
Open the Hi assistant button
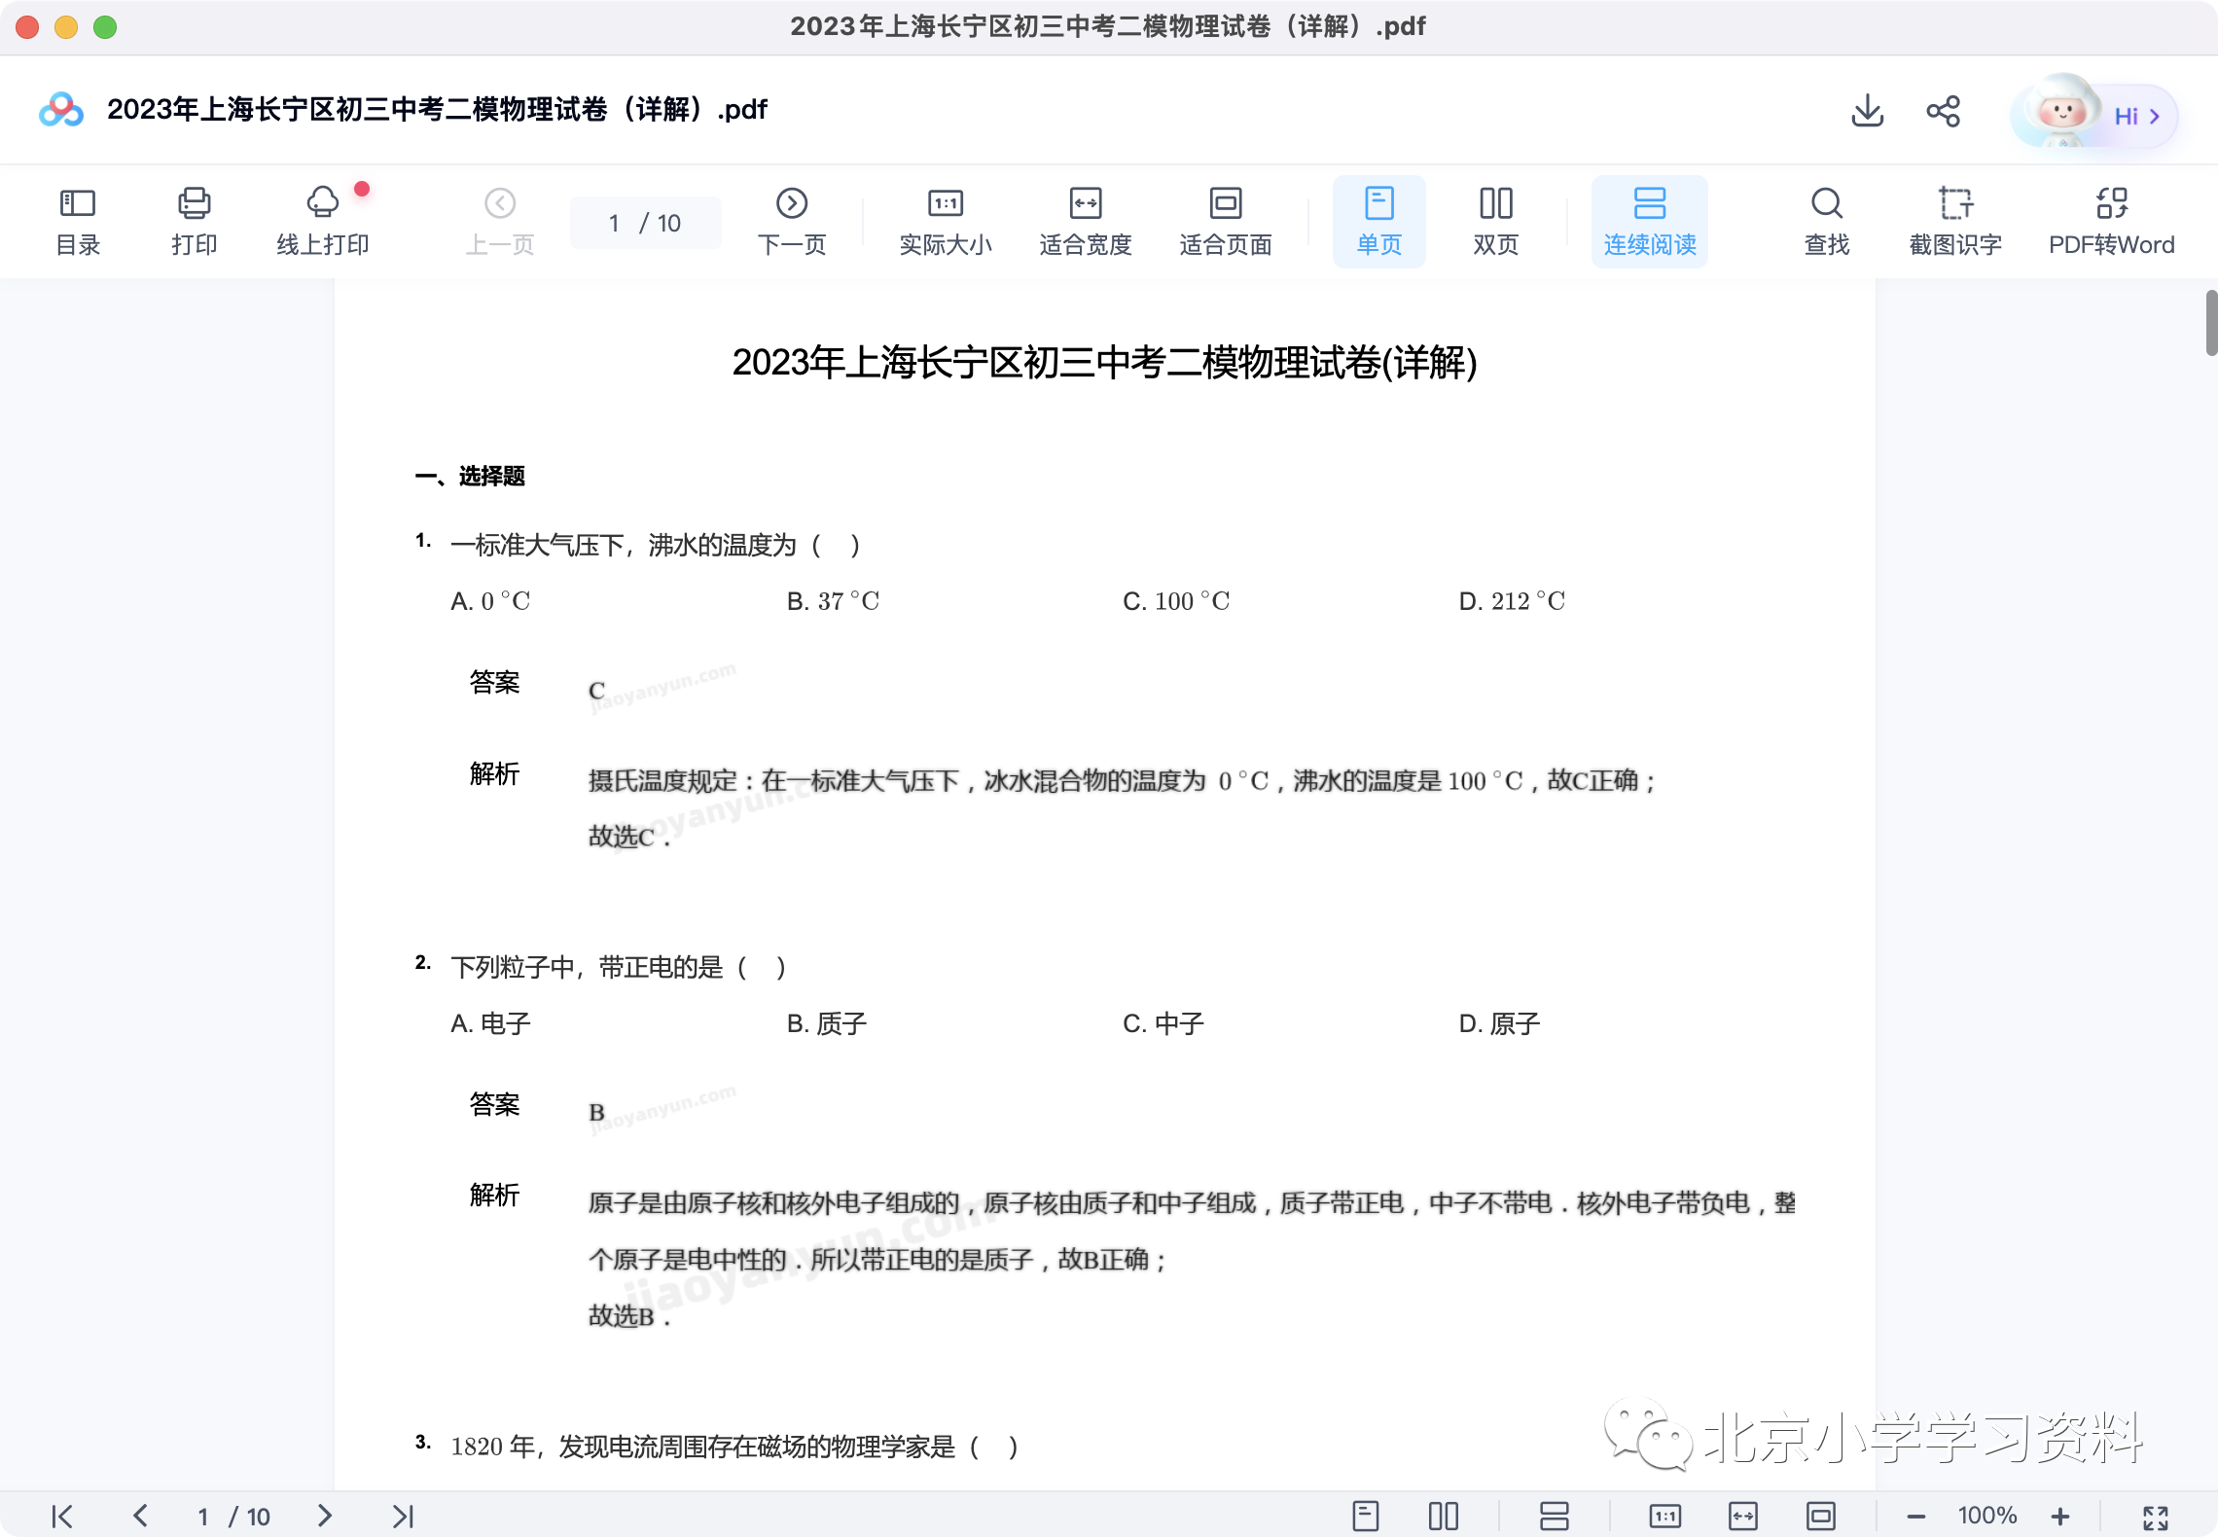click(2094, 114)
